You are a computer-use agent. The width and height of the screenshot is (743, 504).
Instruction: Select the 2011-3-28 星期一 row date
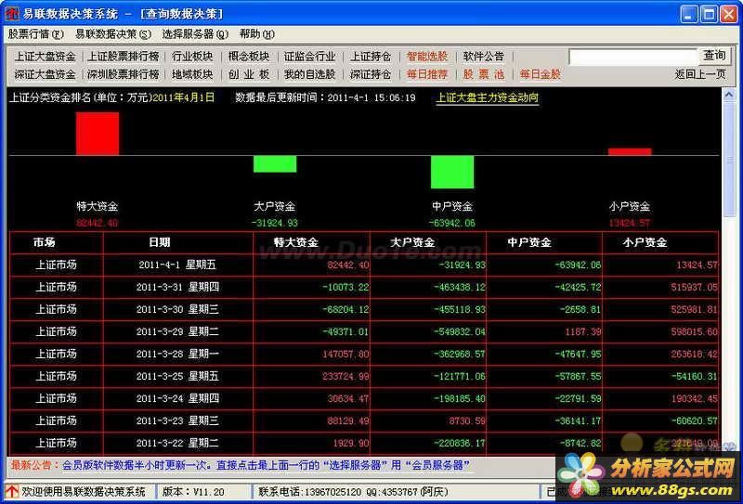pos(177,354)
